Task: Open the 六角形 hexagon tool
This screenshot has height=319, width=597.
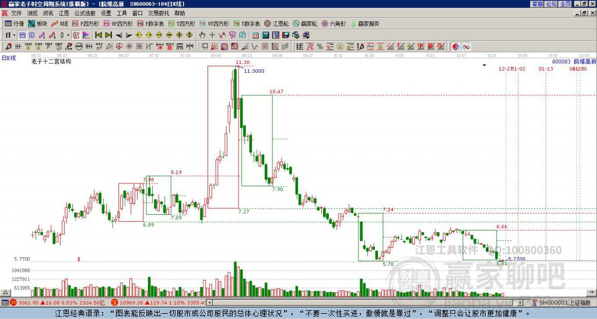Action: click(x=333, y=23)
